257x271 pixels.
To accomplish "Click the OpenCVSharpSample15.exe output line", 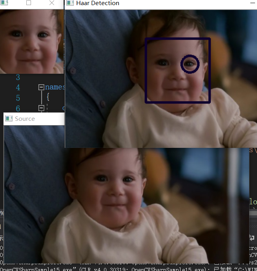I will (x=129, y=269).
